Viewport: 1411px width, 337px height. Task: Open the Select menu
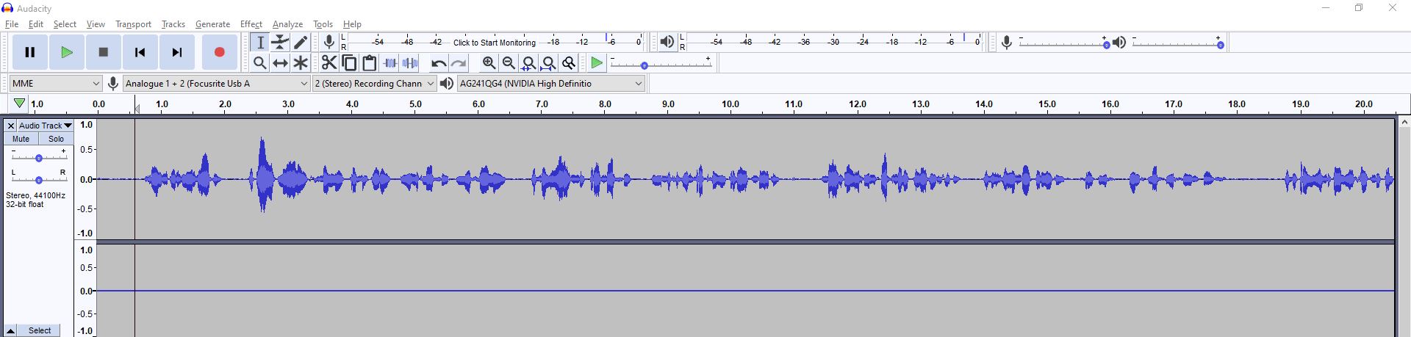coord(65,24)
